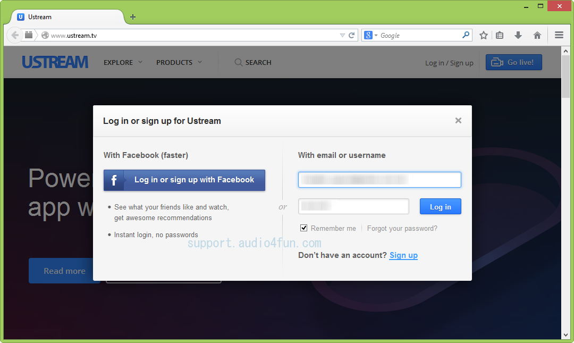Image resolution: width=574 pixels, height=343 pixels.
Task: Open the Firefox hamburger menu
Action: (x=559, y=35)
